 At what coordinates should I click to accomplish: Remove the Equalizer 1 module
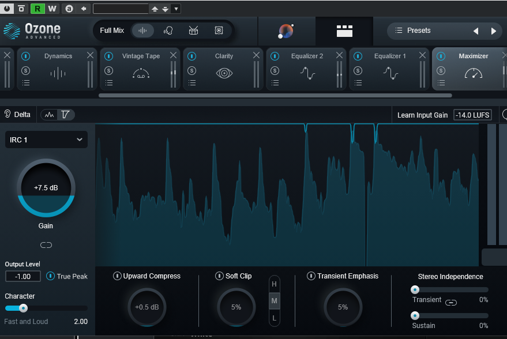point(422,55)
